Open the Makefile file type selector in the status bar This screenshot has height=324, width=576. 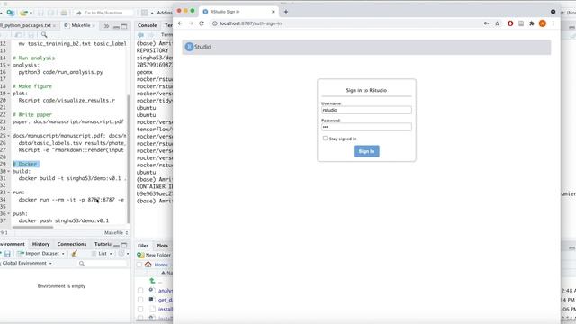click(x=116, y=233)
